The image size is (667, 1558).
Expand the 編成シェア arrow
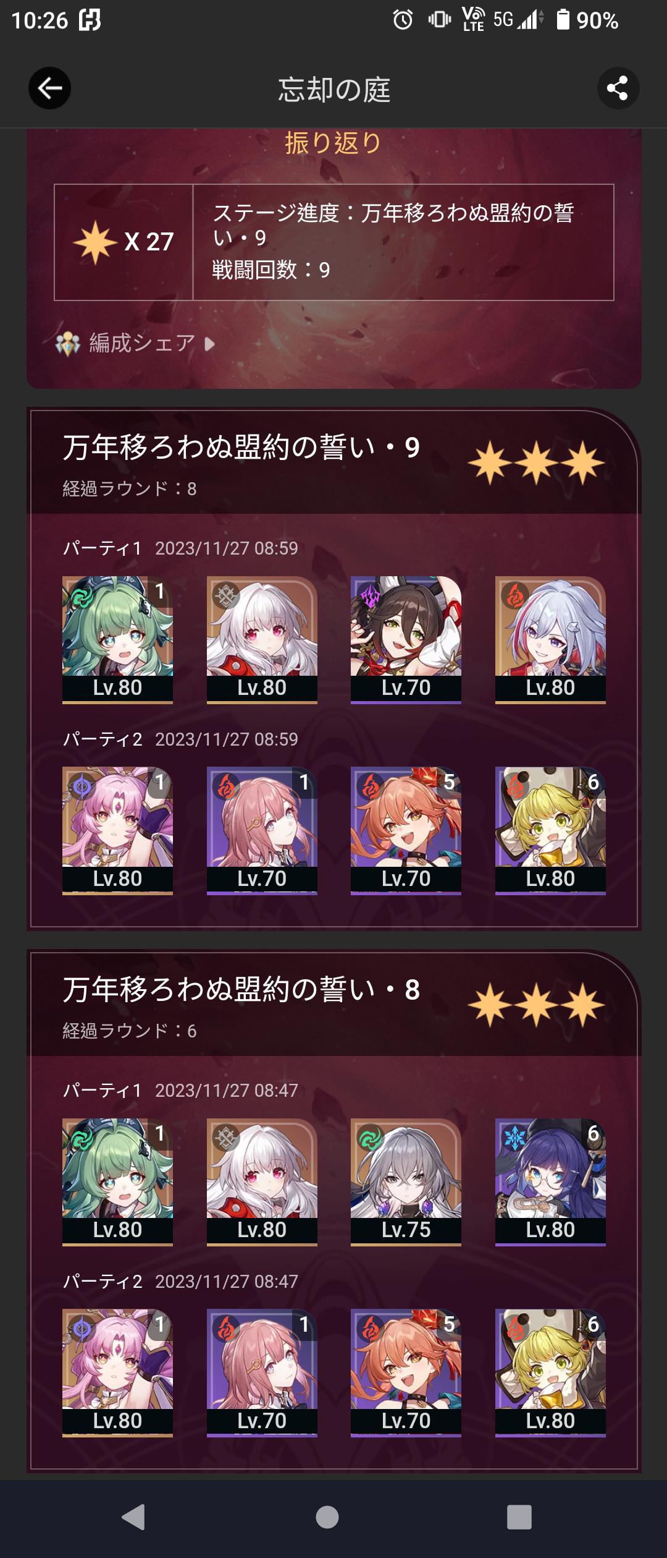click(x=209, y=343)
